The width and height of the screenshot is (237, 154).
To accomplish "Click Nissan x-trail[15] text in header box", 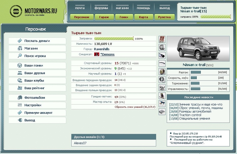I will point(193,11).
